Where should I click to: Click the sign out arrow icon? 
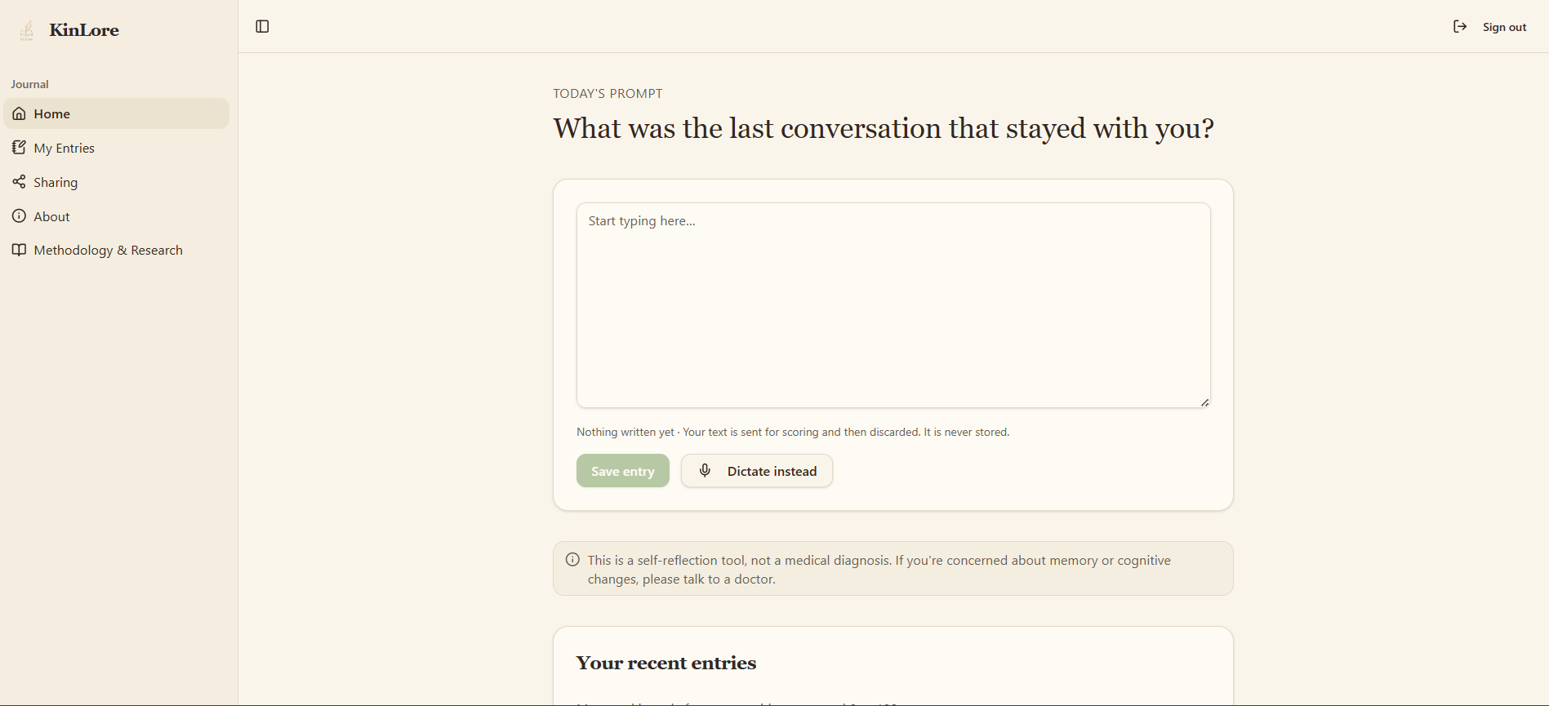point(1460,27)
